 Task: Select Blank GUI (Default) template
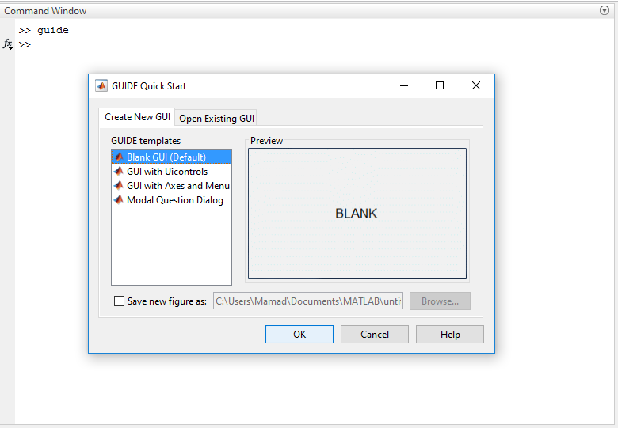point(171,157)
